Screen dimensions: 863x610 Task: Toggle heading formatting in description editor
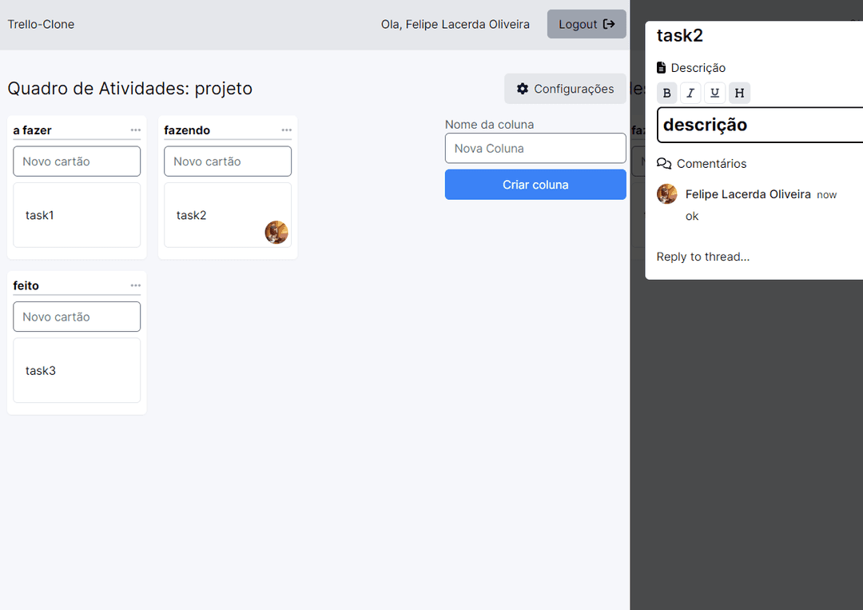[739, 94]
